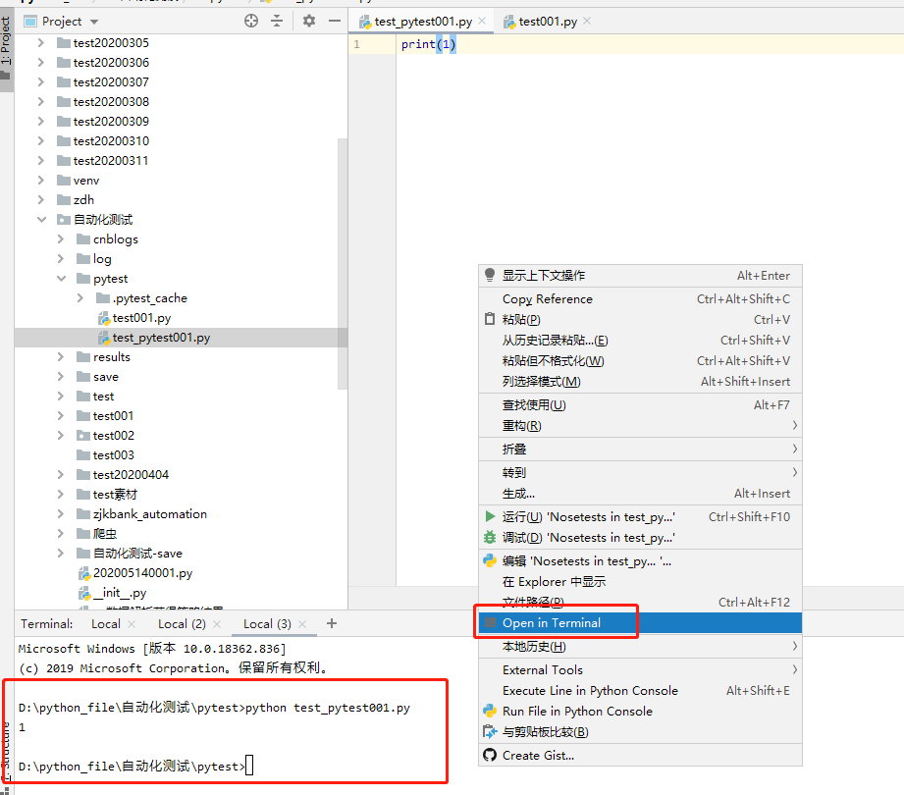904x795 pixels.
Task: Select test001.py file in project tree
Action: click(141, 318)
